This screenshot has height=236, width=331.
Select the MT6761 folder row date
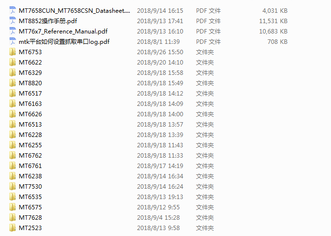[x=160, y=166]
